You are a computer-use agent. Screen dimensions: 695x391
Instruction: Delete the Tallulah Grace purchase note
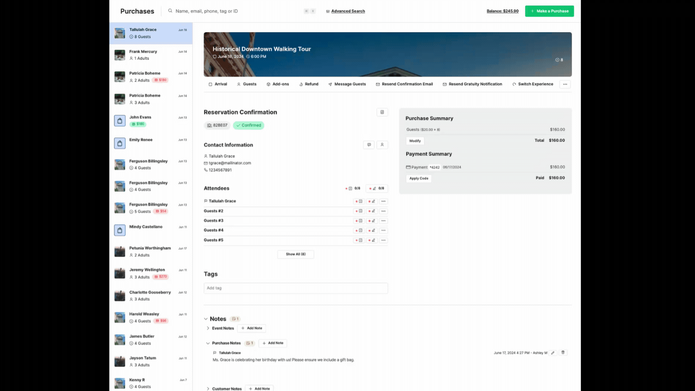(x=563, y=353)
